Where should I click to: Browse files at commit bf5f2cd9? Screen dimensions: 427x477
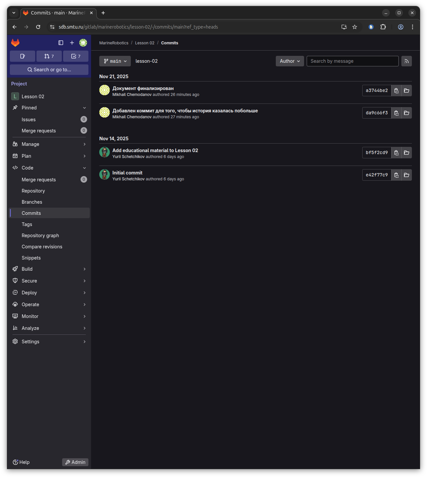406,152
